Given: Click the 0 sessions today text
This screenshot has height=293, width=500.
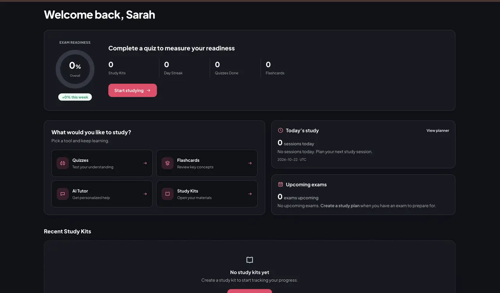Looking at the screenshot, I should (x=296, y=143).
